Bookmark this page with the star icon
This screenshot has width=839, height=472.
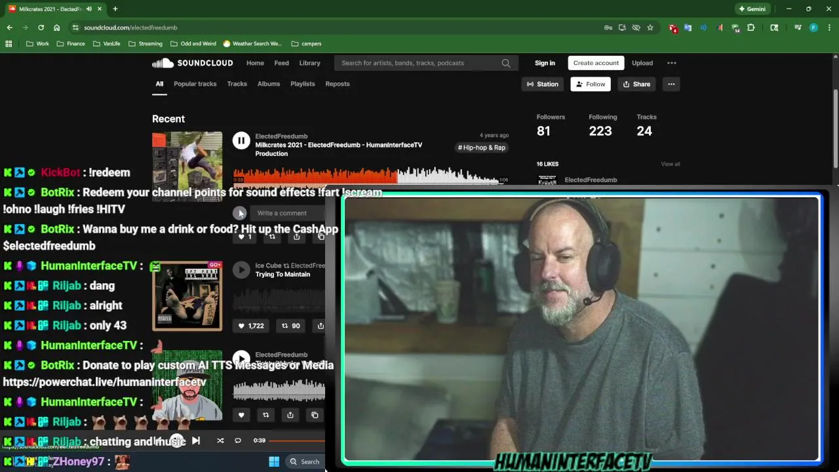650,28
